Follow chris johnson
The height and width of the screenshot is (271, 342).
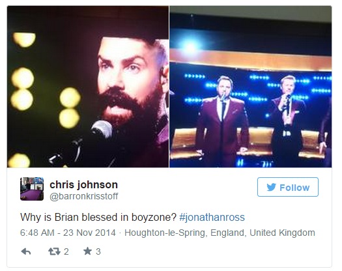[288, 187]
